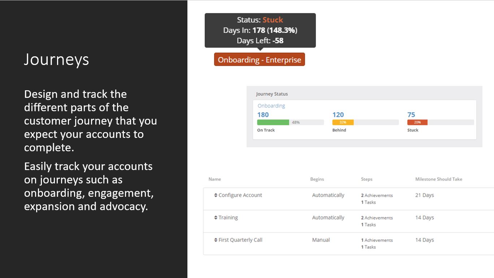Click 14 Days for the Training milestone
This screenshot has width=494, height=278.
(x=425, y=218)
